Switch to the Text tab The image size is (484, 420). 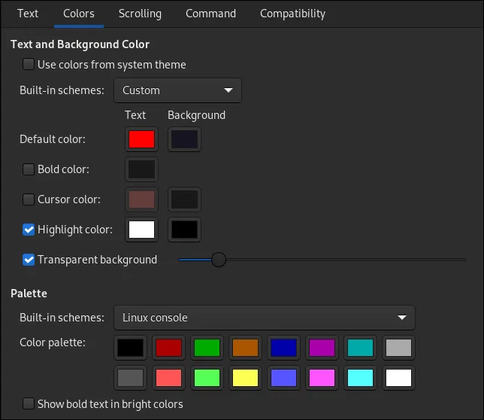28,14
